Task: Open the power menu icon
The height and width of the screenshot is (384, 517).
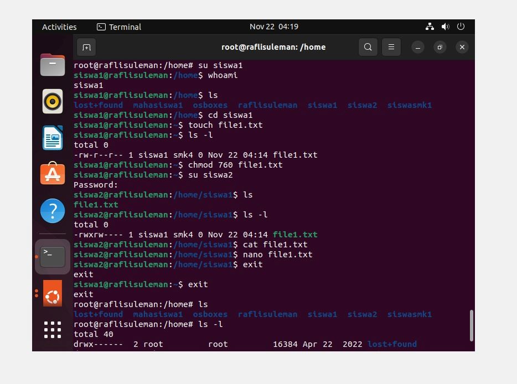Action: click(x=461, y=27)
